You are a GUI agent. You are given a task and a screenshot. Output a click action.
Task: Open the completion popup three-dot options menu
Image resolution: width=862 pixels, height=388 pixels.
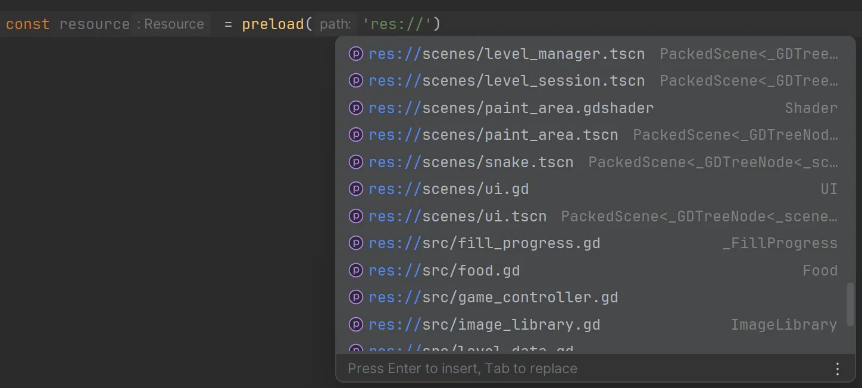[837, 369]
